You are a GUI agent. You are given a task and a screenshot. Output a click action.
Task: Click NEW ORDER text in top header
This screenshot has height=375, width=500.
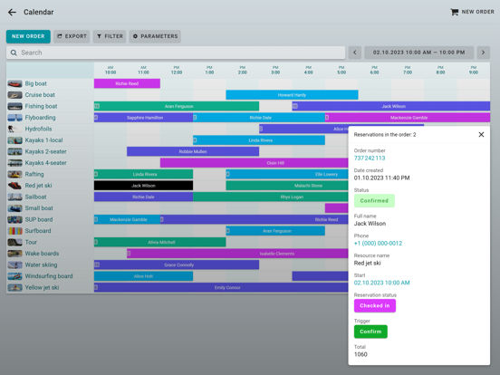point(477,12)
